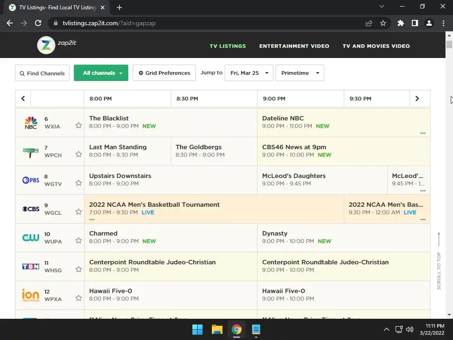The width and height of the screenshot is (453, 340).
Task: Click Scroll to Top control
Action: [439, 261]
